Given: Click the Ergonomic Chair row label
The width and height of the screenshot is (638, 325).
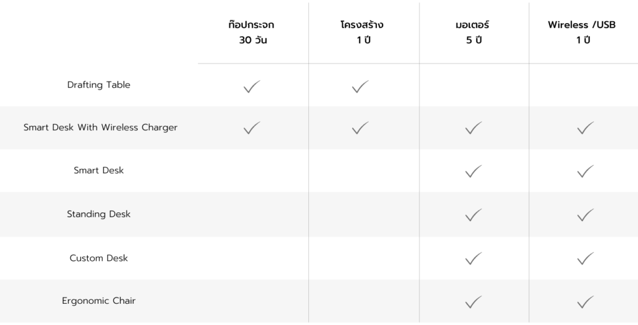Looking at the screenshot, I should [x=98, y=301].
